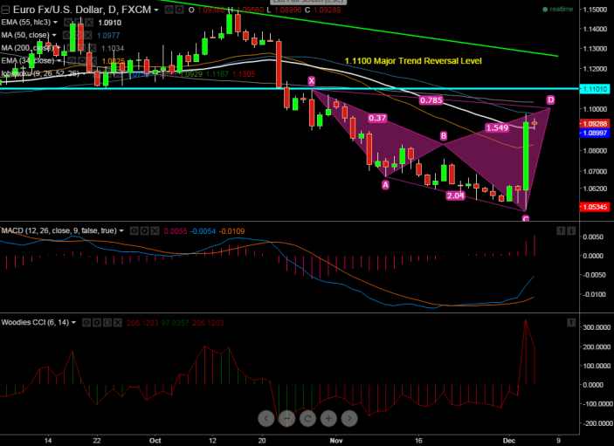This screenshot has height=446, width=614.
Task: Click the 1.549 ratio label
Action: pos(497,127)
